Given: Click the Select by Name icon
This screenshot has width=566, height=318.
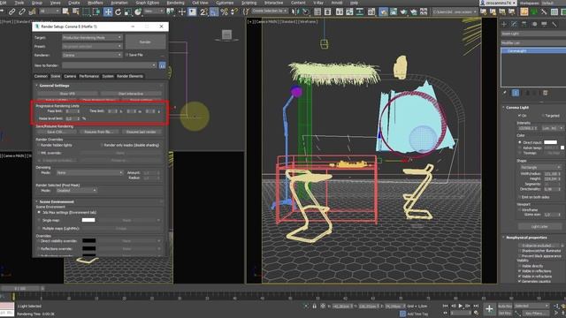Looking at the screenshot, I should (76, 11).
